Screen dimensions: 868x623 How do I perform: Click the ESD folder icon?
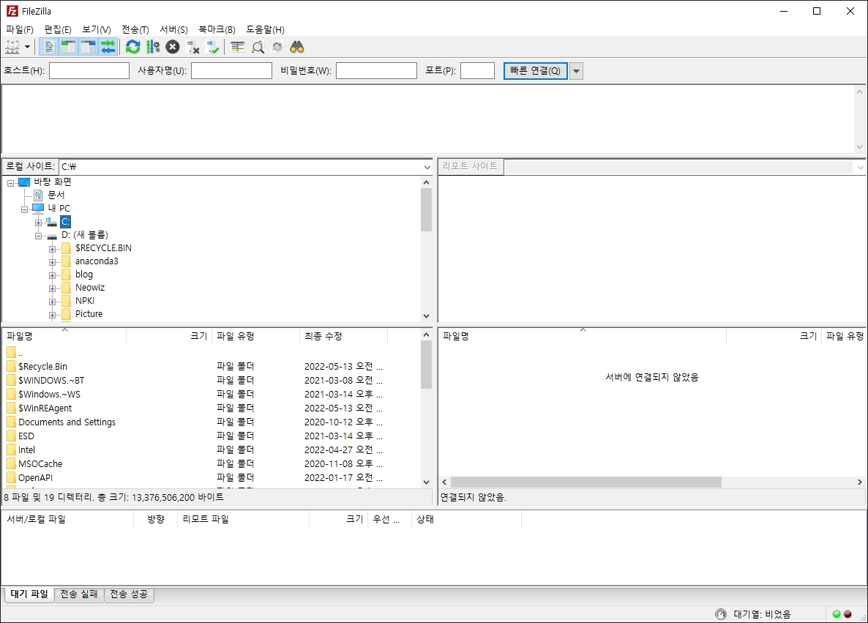(x=11, y=436)
